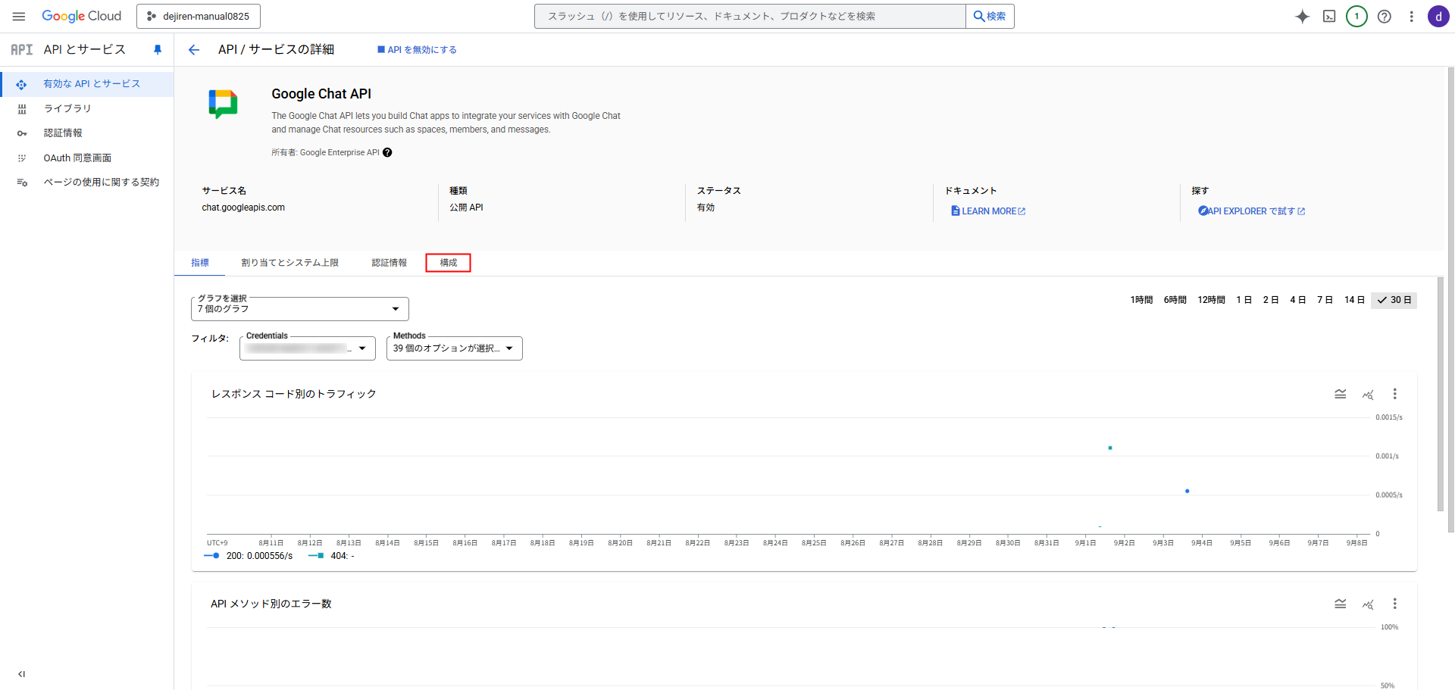This screenshot has height=690, width=1455.
Task: Unpin API とサービス using pin icon
Action: 158,50
